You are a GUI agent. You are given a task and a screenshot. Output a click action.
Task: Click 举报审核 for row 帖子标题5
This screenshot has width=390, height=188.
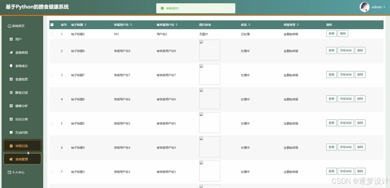point(346,123)
